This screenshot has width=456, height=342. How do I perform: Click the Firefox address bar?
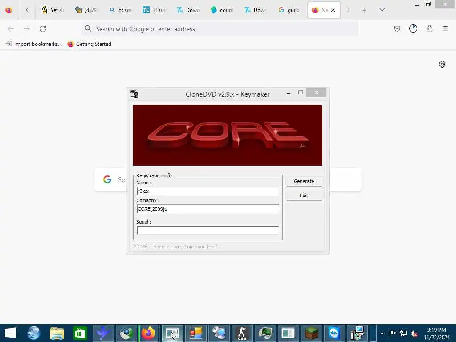220,29
